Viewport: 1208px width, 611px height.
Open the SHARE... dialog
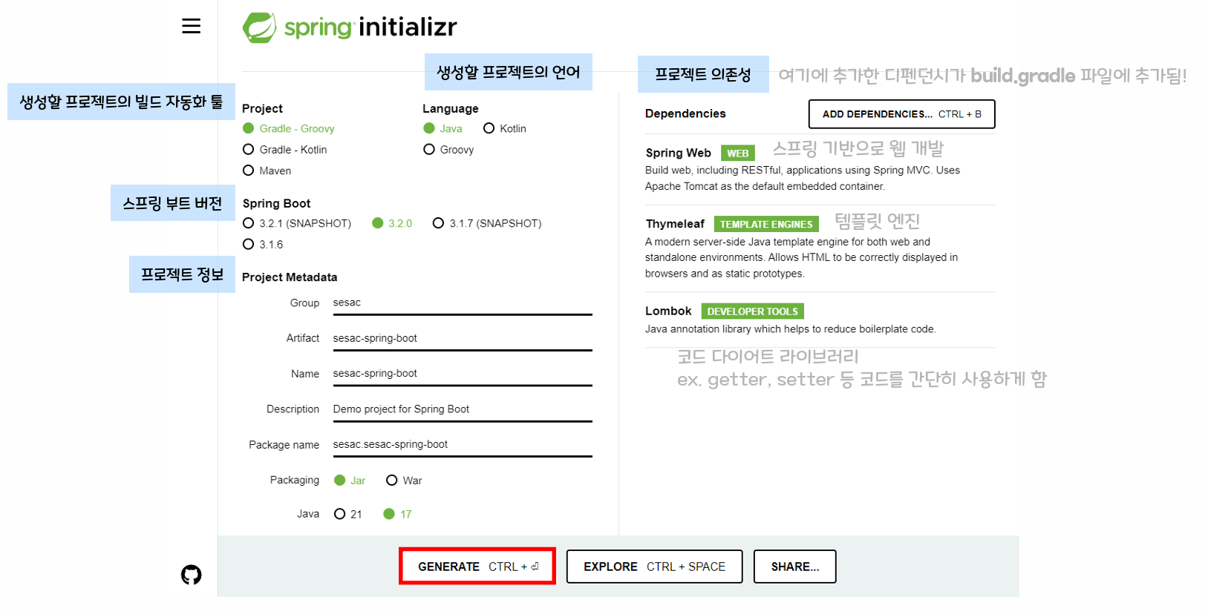(794, 567)
